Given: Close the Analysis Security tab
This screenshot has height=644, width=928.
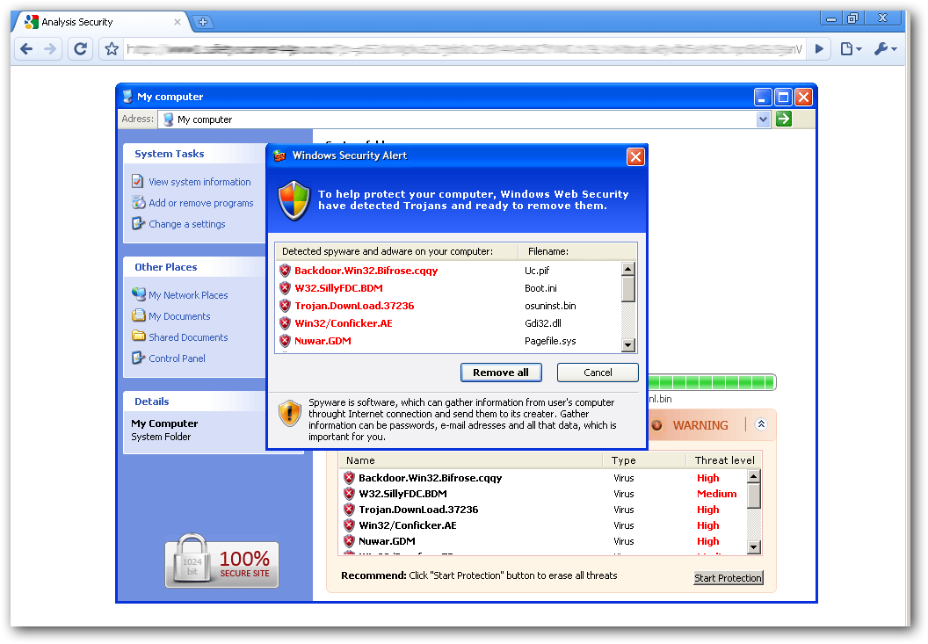Looking at the screenshot, I should 177,22.
